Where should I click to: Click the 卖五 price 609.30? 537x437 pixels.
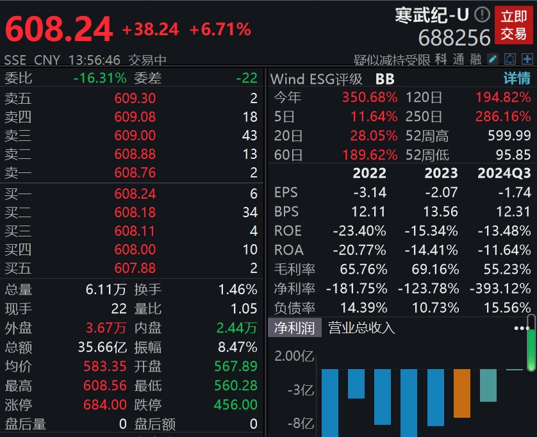point(135,99)
